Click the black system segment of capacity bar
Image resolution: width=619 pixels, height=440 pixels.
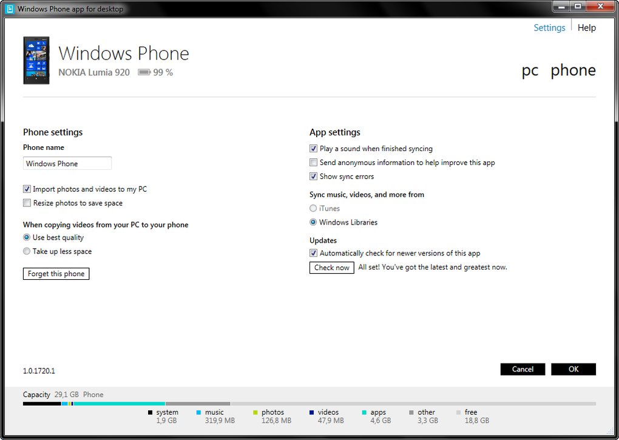[42, 404]
